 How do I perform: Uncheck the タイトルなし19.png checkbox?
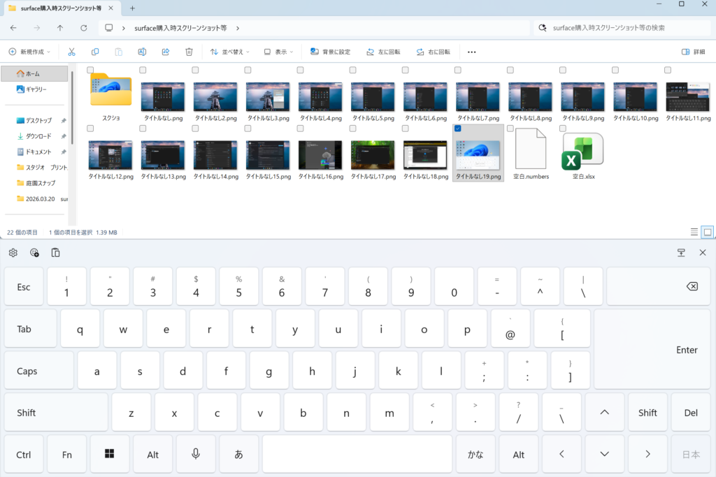tap(457, 129)
